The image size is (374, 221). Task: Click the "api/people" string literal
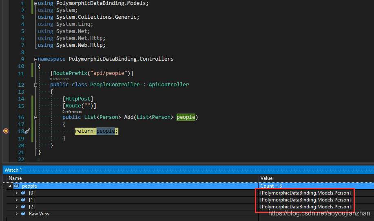click(109, 73)
